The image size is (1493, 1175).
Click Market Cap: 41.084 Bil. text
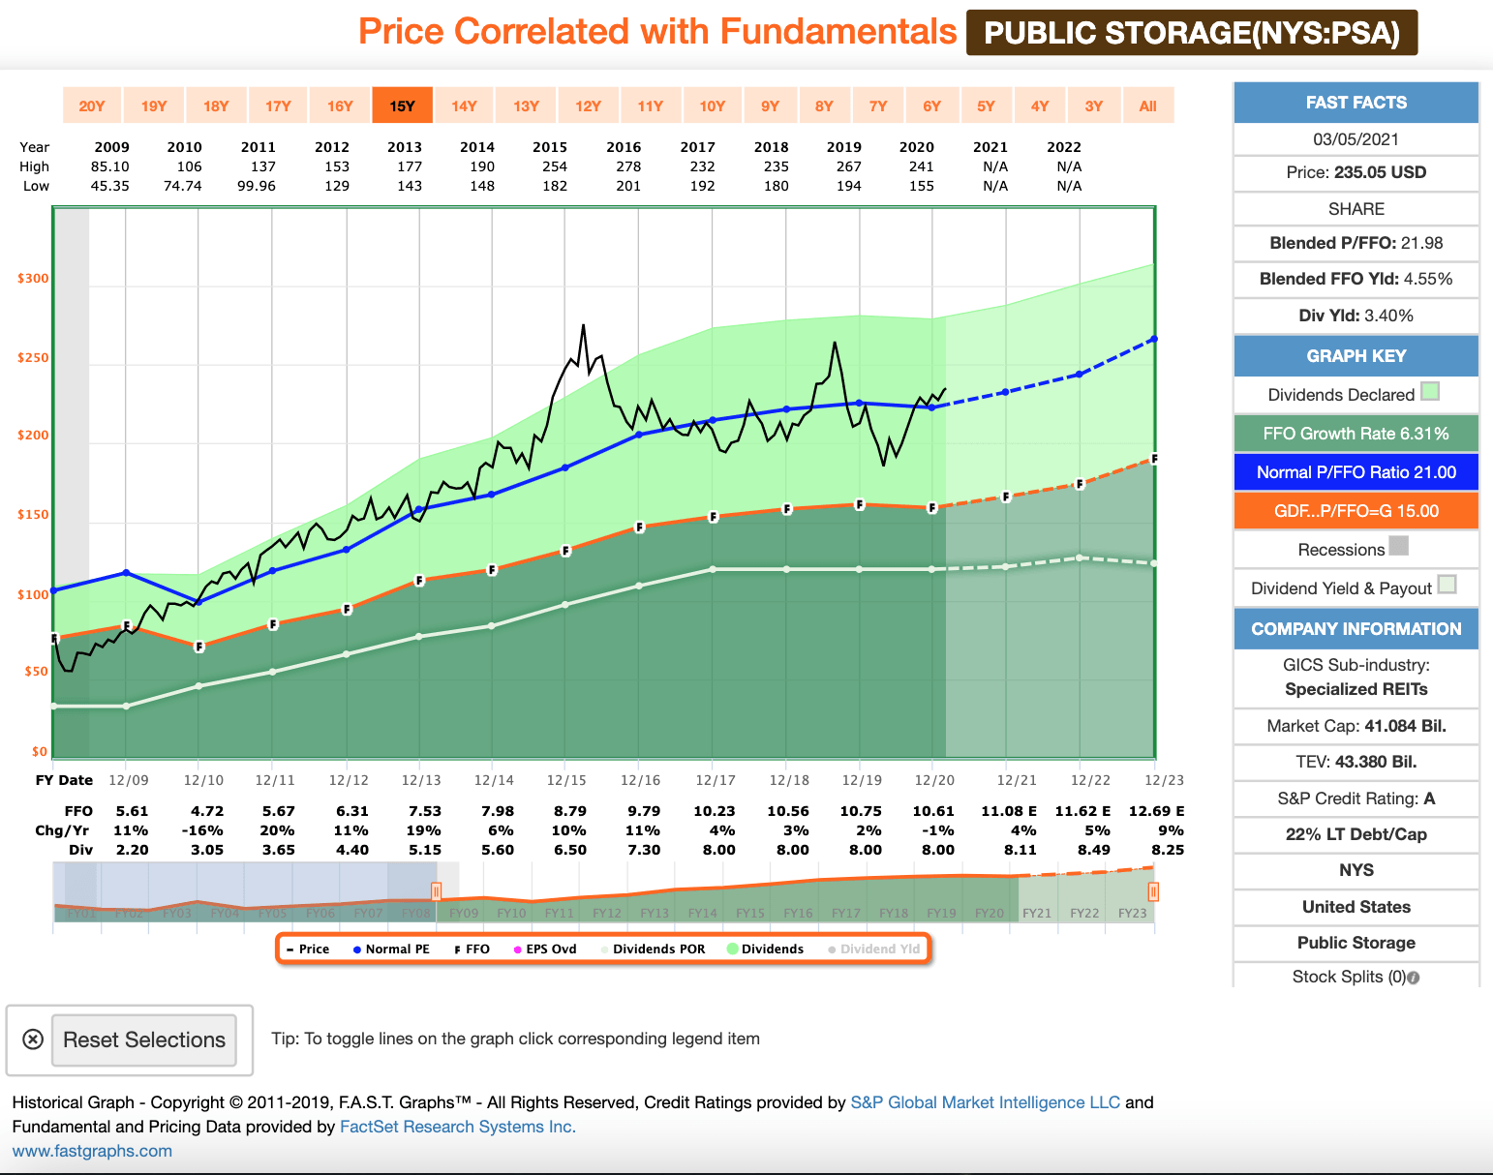[1356, 726]
